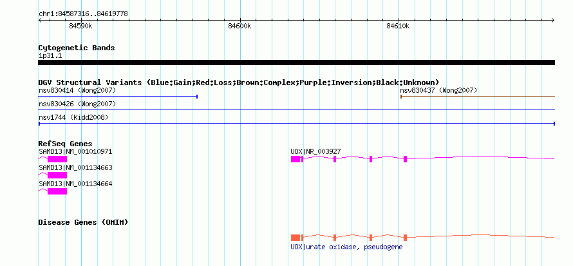Click the magenta exon of SAMD13|NM_001010971
Screen dimensions: 573x266
click(x=57, y=159)
